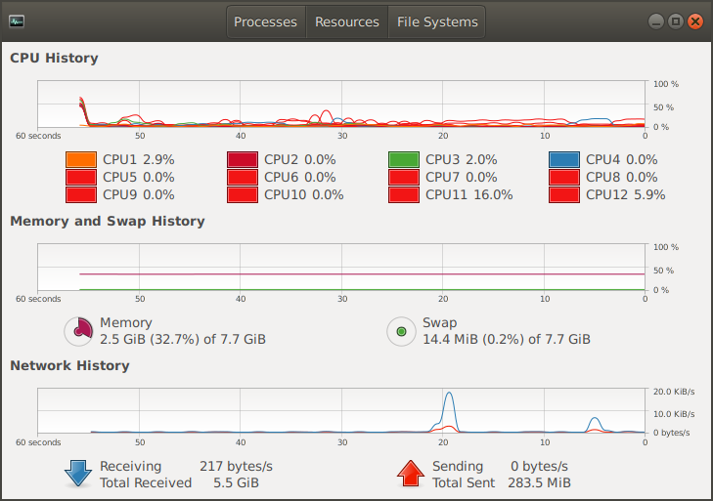Minimize the System Monitor window
713x501 pixels.
pyautogui.click(x=655, y=21)
